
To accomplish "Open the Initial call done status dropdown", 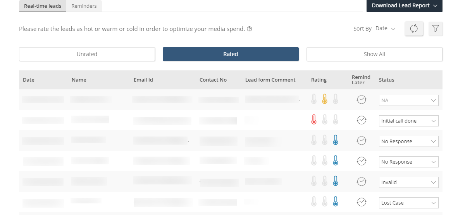I will point(408,121).
